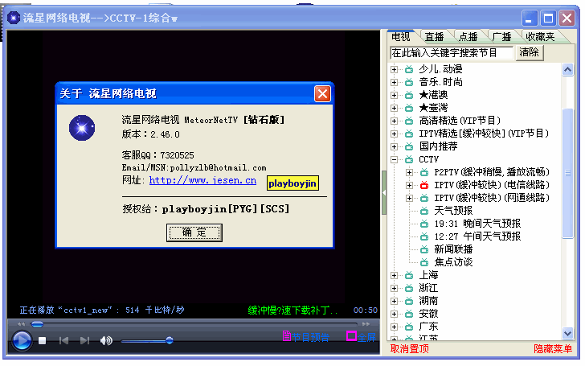
Task: Click TV icon beside 新闻联播
Action: [x=424, y=249]
